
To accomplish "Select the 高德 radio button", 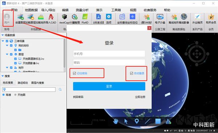I will (4, 95).
